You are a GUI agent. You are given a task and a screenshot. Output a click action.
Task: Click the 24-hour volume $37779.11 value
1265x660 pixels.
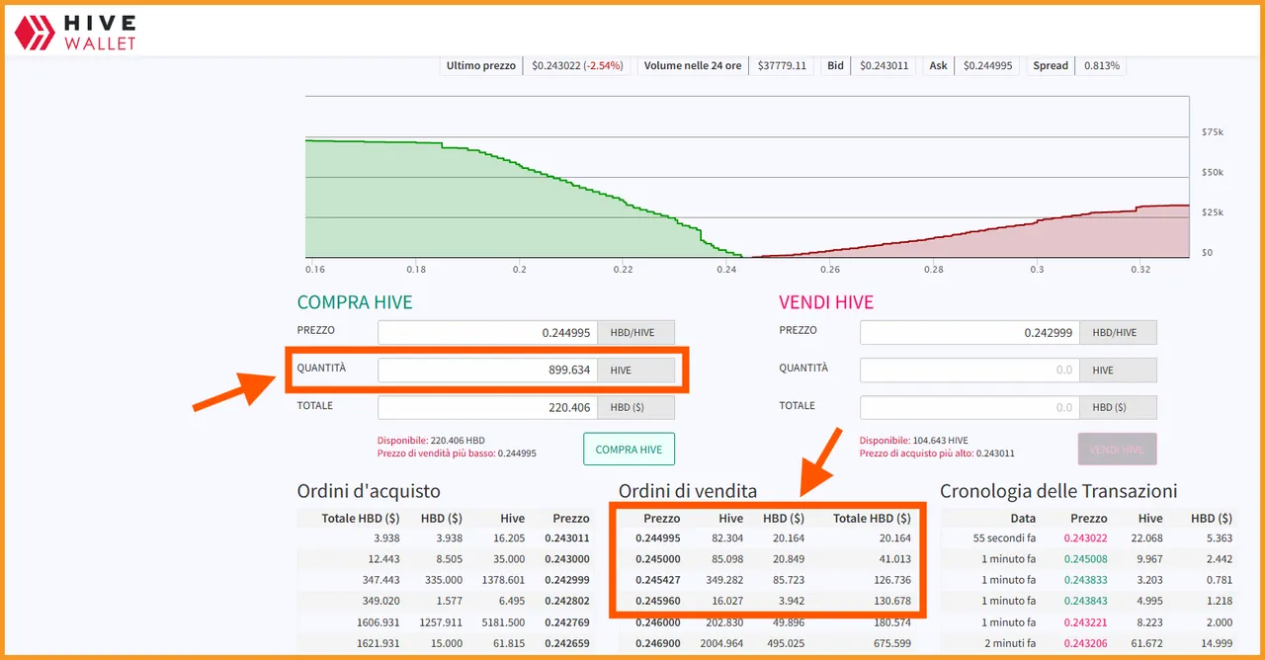(x=782, y=66)
